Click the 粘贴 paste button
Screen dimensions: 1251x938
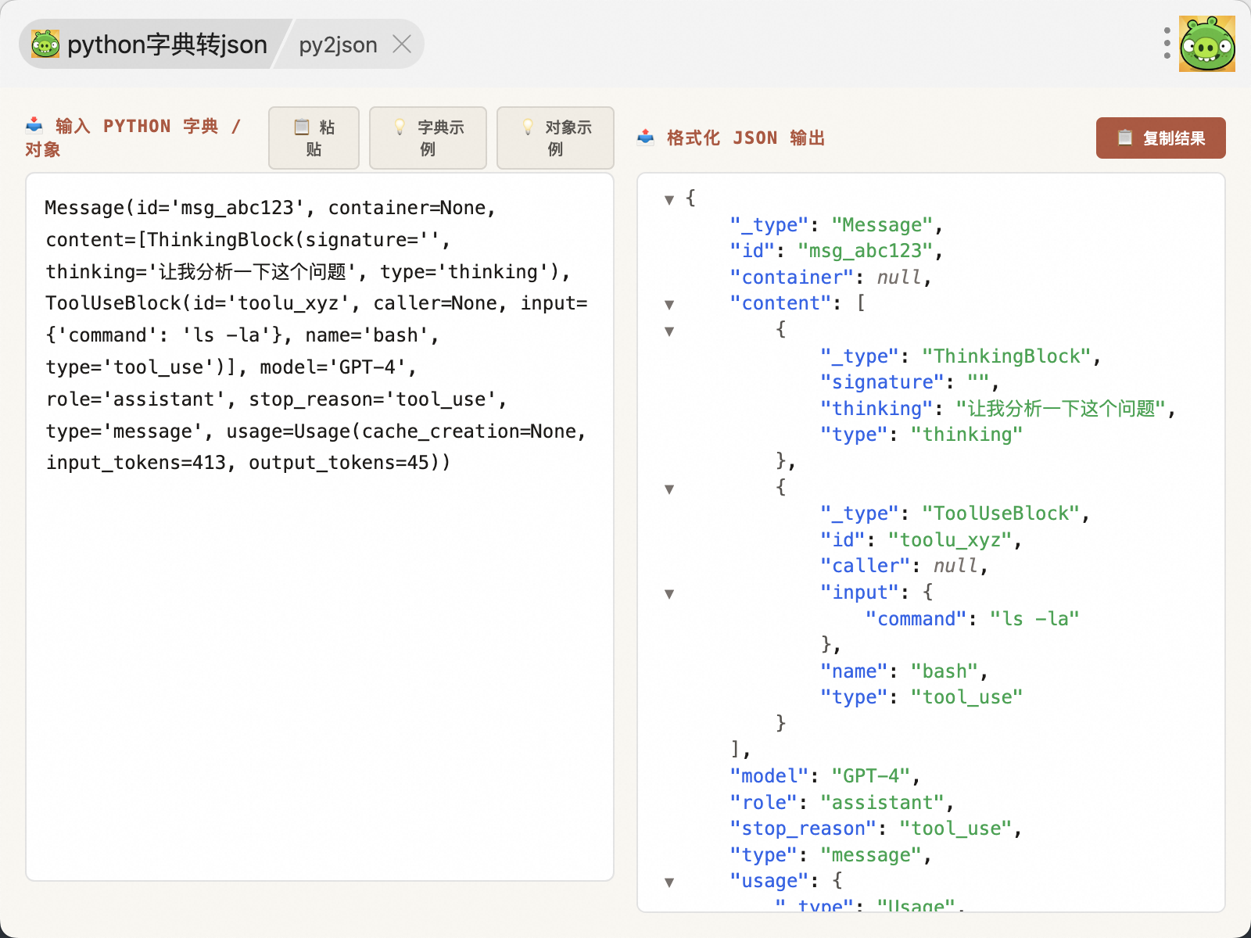(314, 138)
